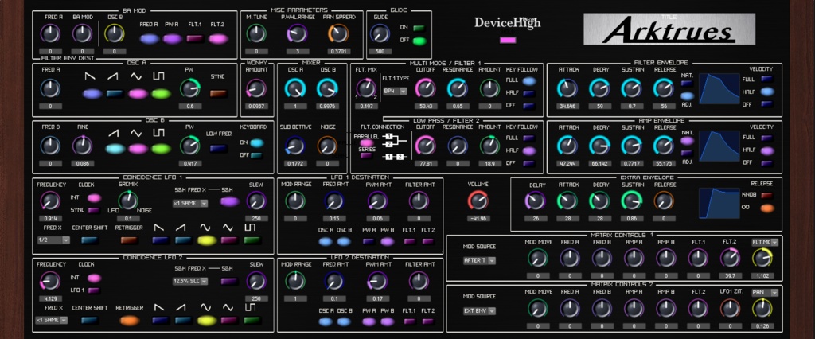Set Extra Envelope Release to KNOB
The image size is (815, 339).
coord(766,196)
